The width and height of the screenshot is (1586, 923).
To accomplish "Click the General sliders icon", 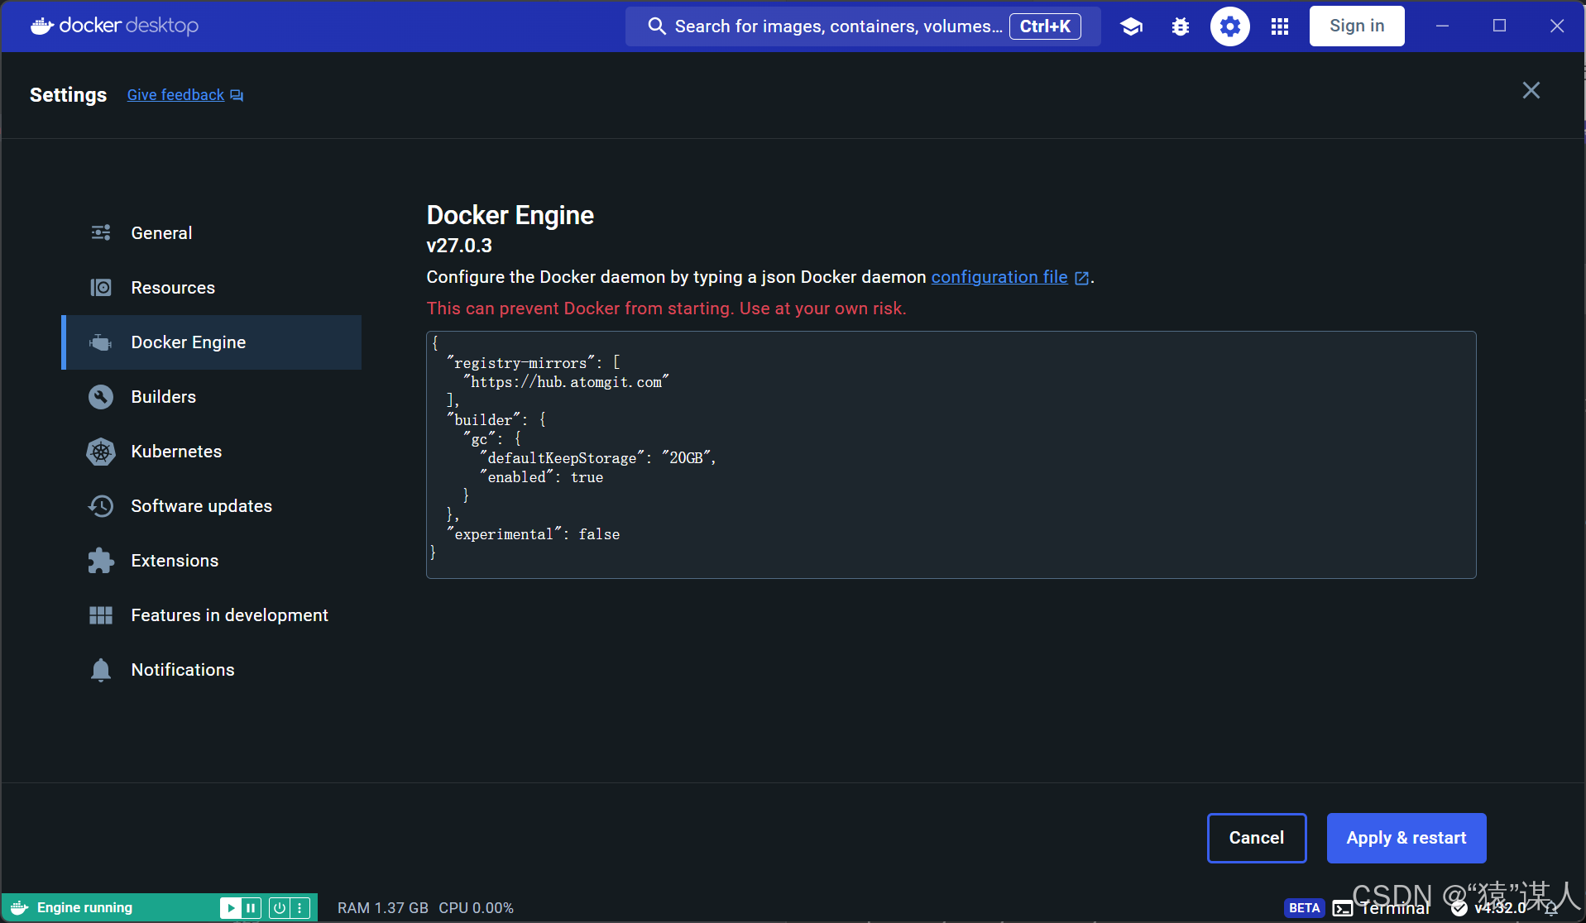I will point(101,233).
